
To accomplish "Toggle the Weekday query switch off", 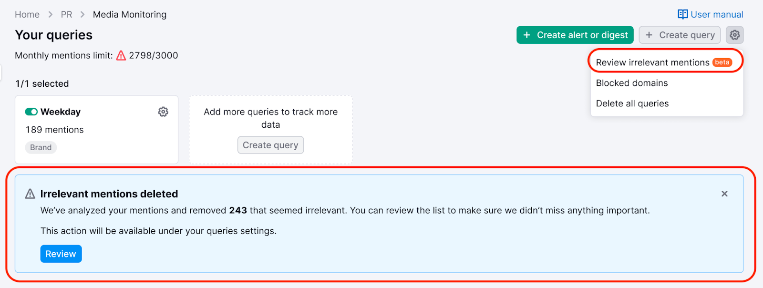I will 31,111.
